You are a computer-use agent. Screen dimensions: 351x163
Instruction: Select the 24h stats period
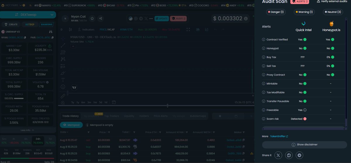click(38, 141)
